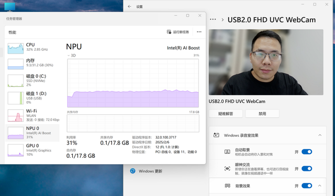Image resolution: width=335 pixels, height=196 pixels.
Task: Collapse the background effects chevron
Action: pos(320,186)
